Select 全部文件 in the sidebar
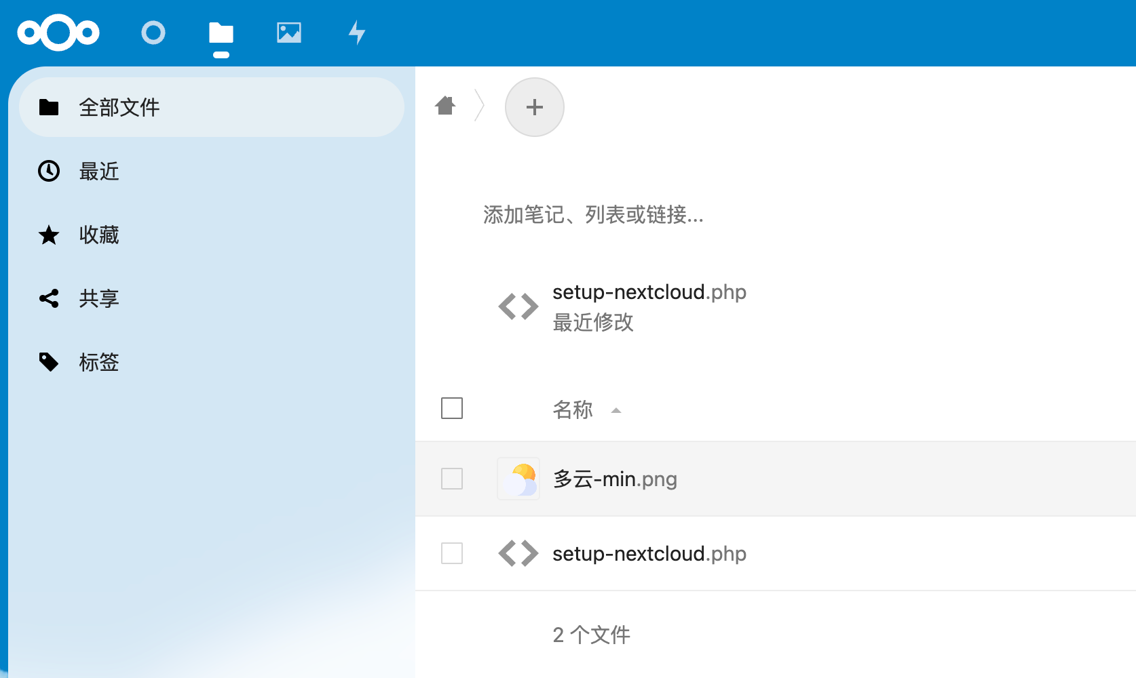 click(119, 107)
